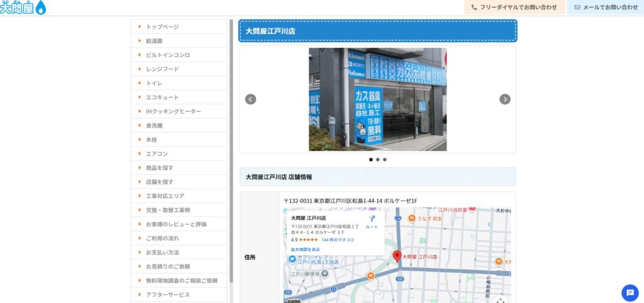Click メールでお問い合わせ button
644x303 pixels.
pyautogui.click(x=606, y=8)
